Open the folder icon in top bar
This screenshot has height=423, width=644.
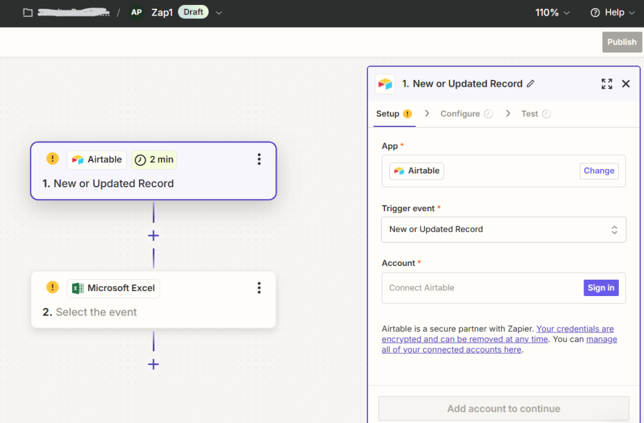pyautogui.click(x=28, y=13)
